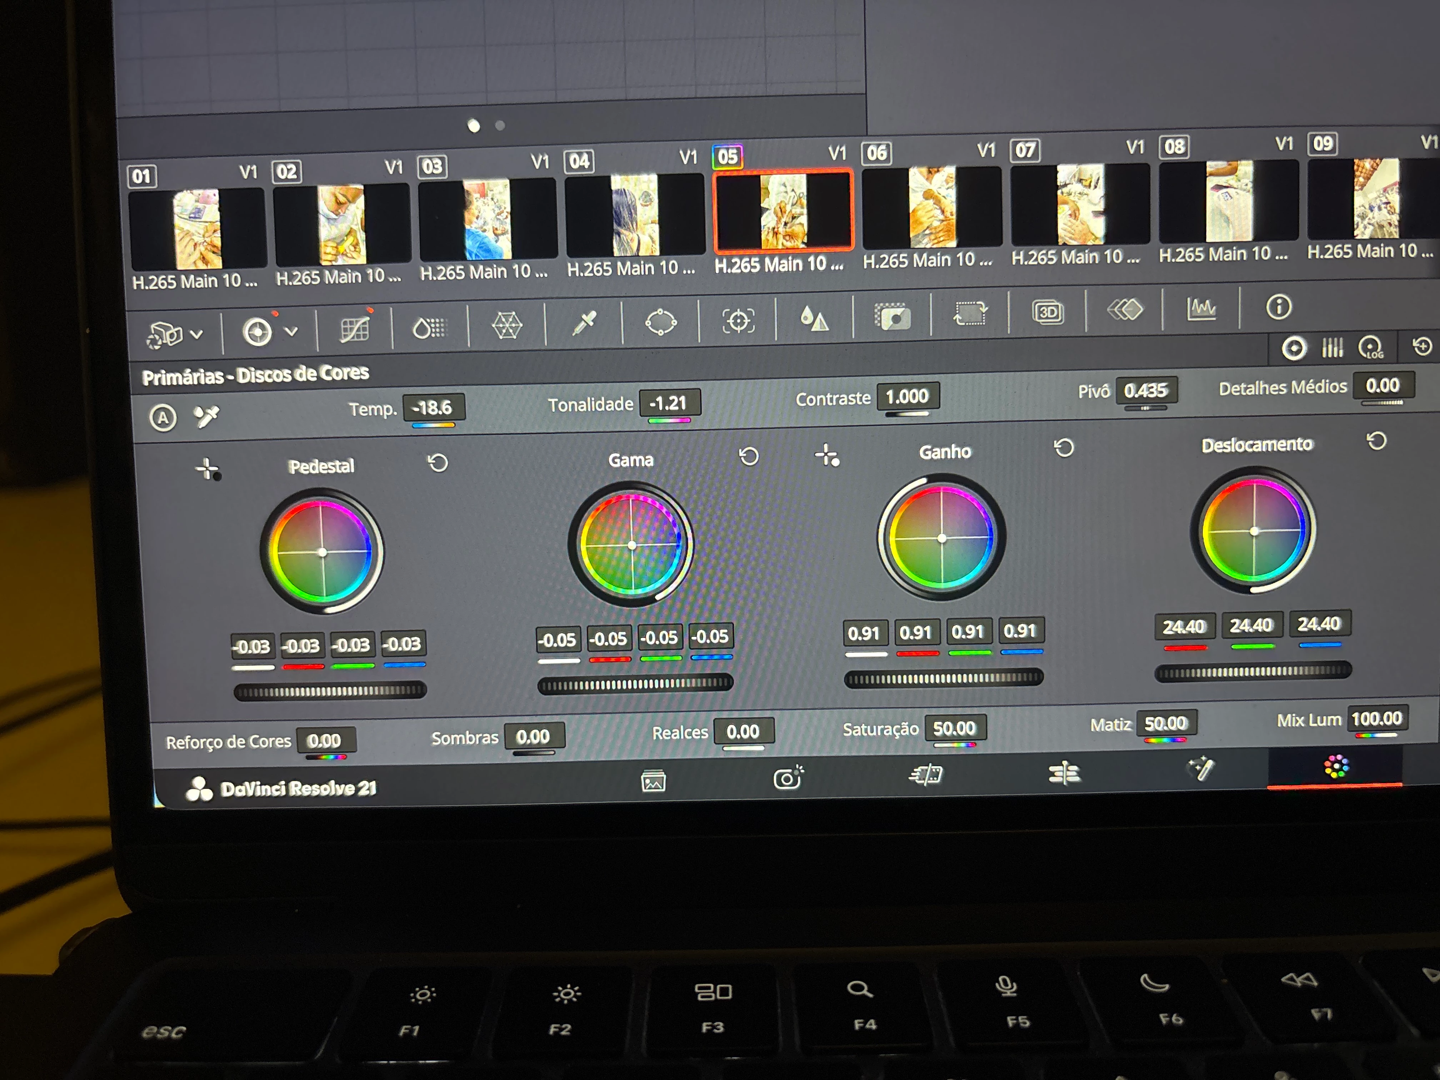1440x1080 pixels.
Task: Select the Qualifier eyedropper tool
Action: click(x=584, y=323)
